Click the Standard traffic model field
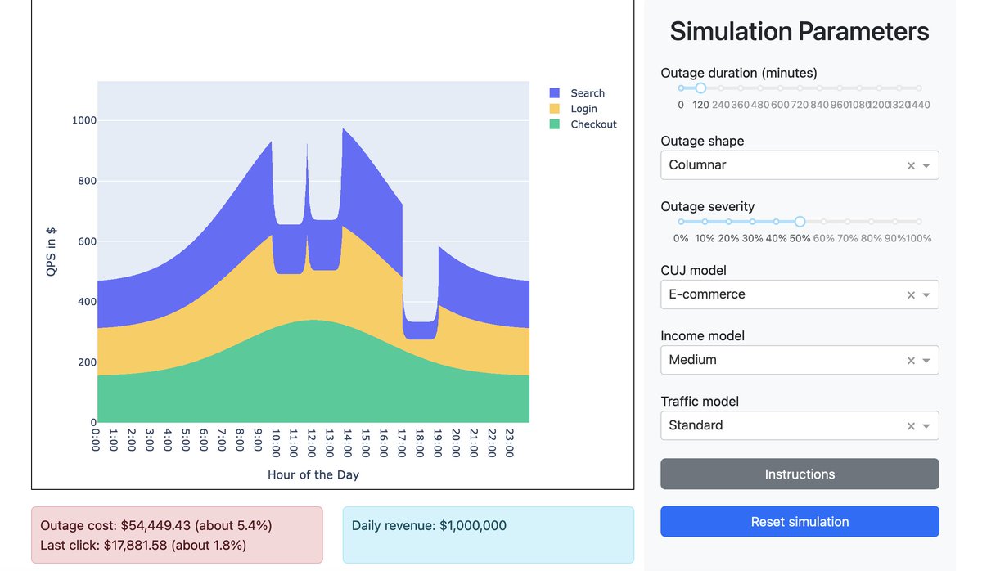Viewport: 982px width, 571px height. point(800,425)
